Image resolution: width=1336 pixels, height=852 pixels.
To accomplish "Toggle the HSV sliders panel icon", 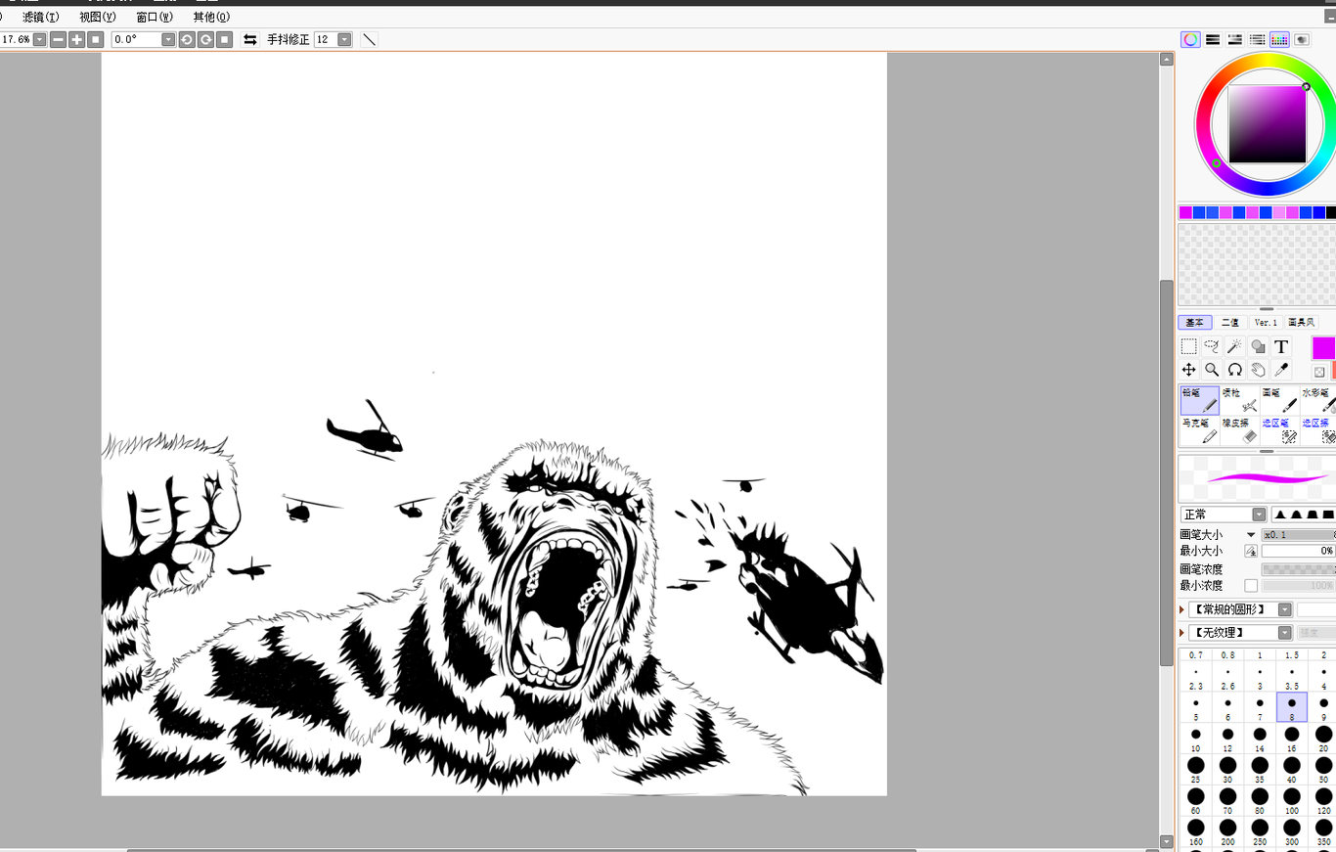I will pyautogui.click(x=1235, y=39).
